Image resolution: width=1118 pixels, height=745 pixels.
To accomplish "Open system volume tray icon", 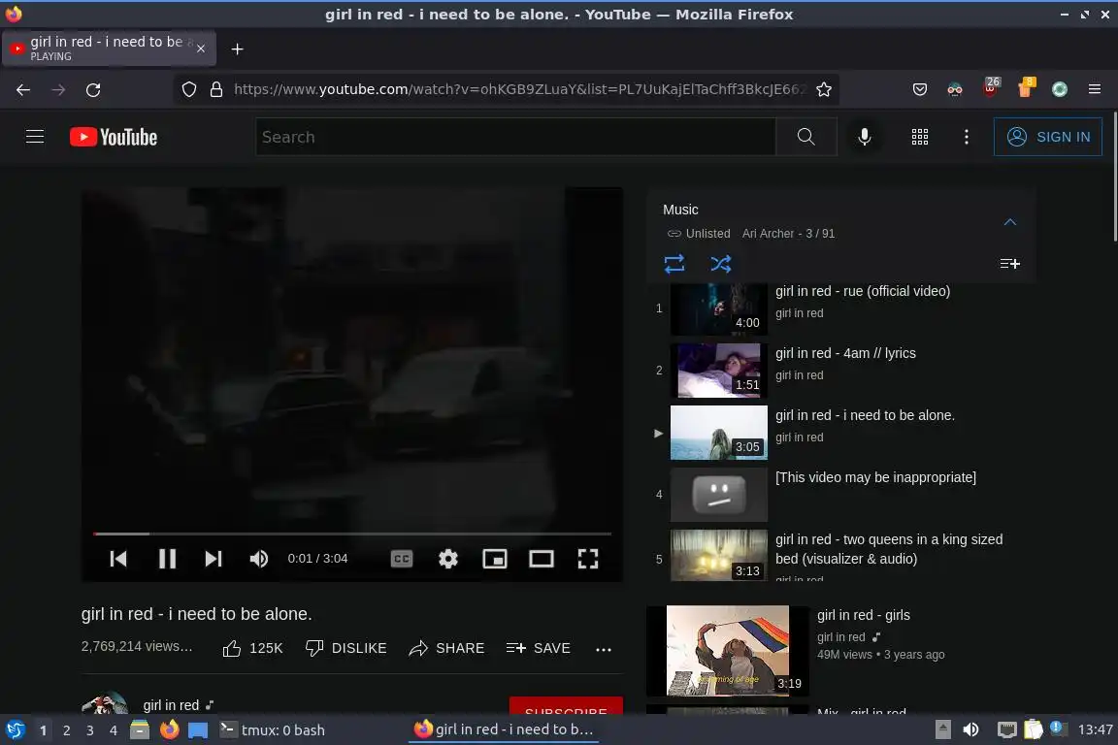I will (x=970, y=730).
